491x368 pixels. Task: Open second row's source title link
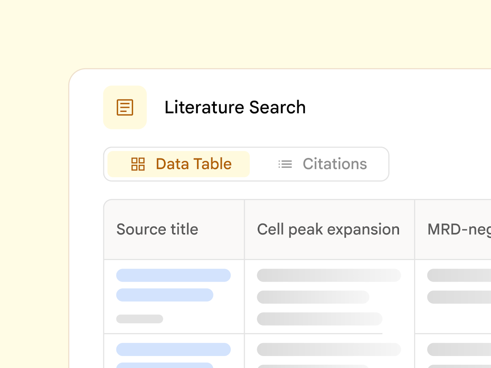pos(174,350)
